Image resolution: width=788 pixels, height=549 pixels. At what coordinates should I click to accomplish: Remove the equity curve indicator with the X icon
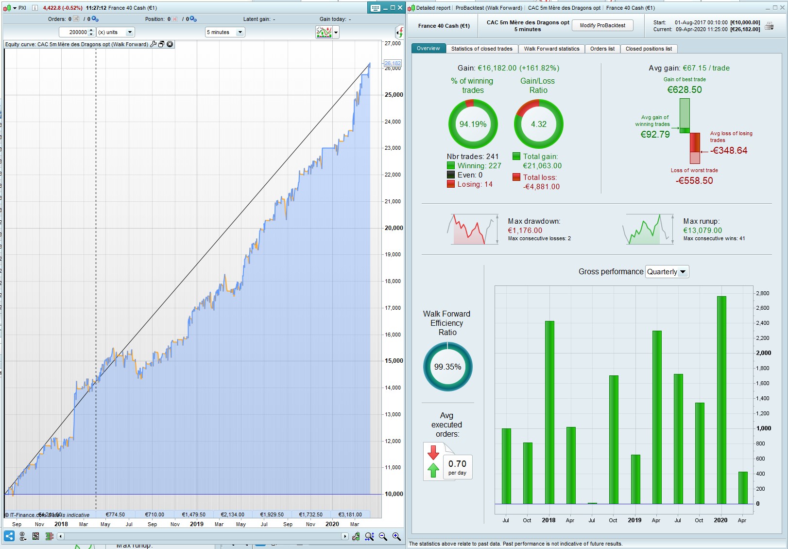click(170, 44)
